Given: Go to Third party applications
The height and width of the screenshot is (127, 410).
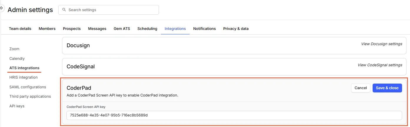Looking at the screenshot, I should (30, 96).
